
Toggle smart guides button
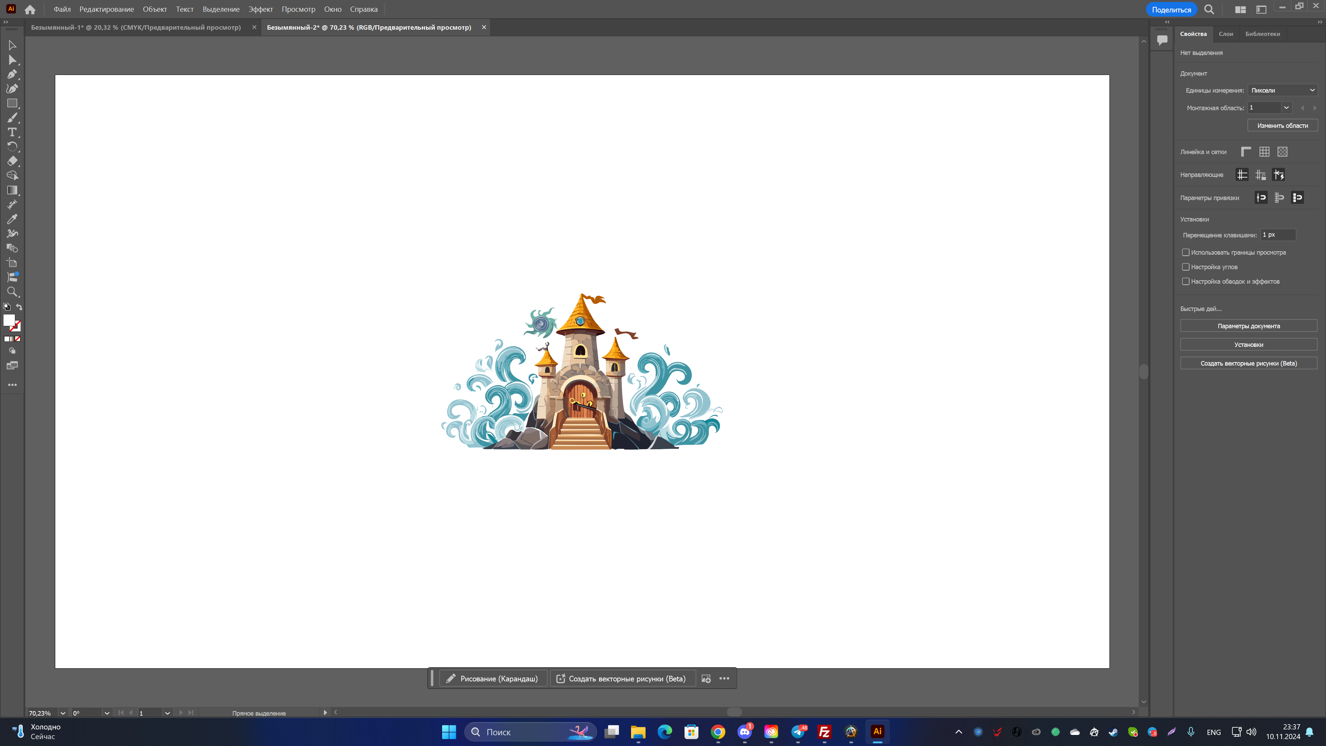coord(1279,175)
